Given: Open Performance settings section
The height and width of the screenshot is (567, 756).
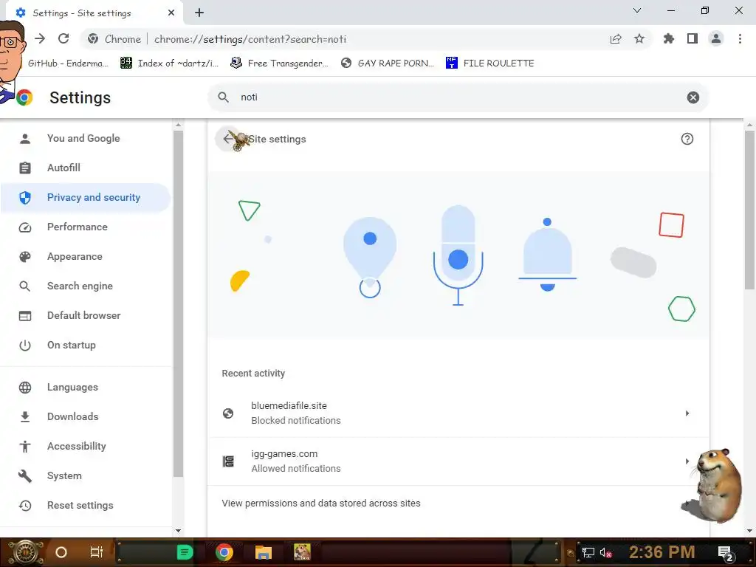Looking at the screenshot, I should pyautogui.click(x=86, y=227).
